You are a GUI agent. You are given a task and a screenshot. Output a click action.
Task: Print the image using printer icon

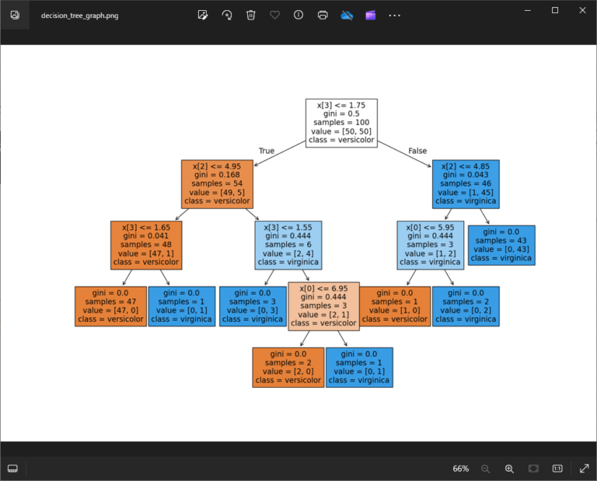tap(323, 15)
